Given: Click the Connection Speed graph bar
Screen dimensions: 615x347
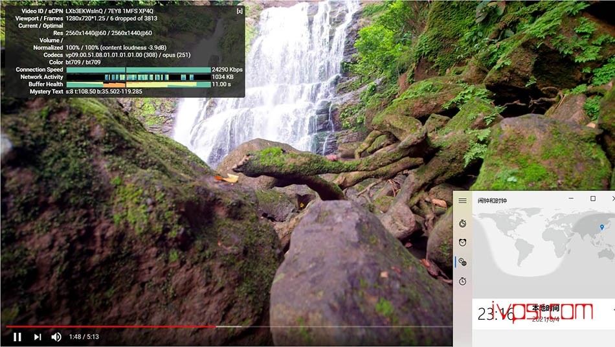Looking at the screenshot, I should point(139,70).
